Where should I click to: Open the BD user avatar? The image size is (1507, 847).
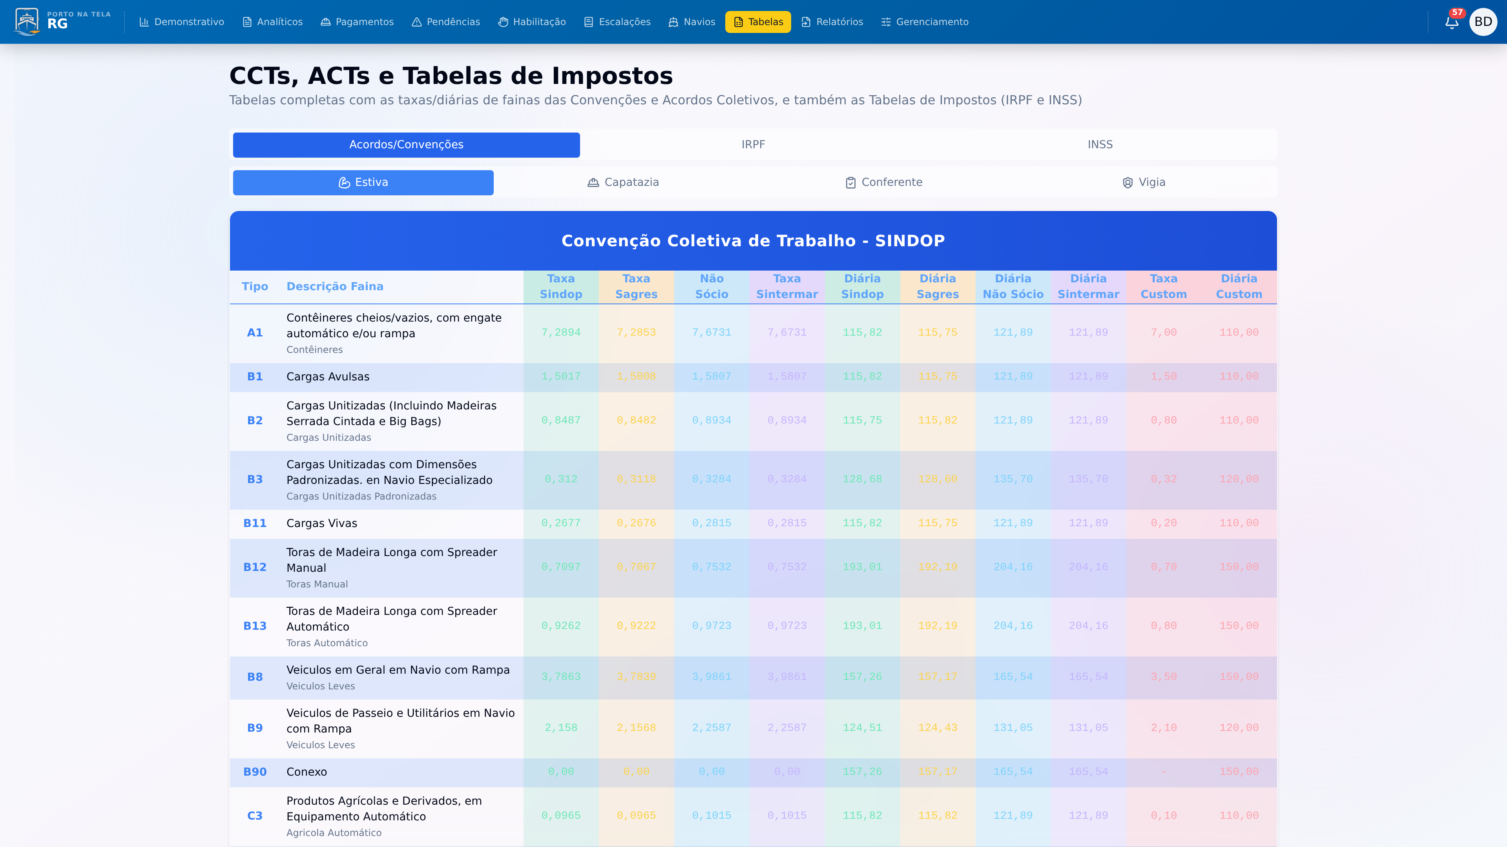point(1484,22)
